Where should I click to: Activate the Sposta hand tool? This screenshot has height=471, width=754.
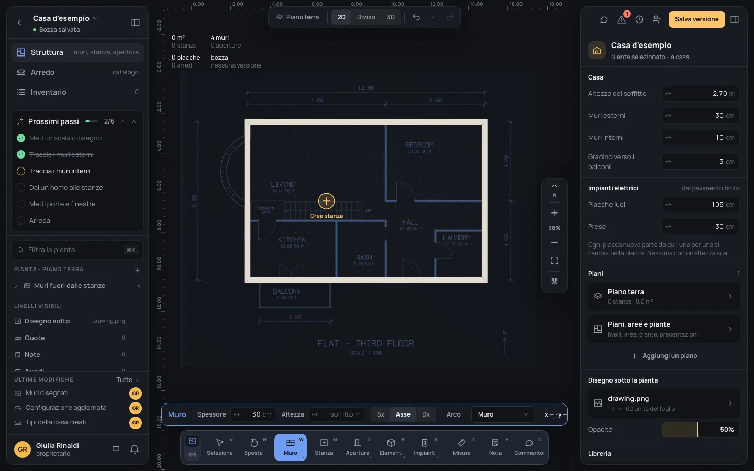click(x=253, y=447)
